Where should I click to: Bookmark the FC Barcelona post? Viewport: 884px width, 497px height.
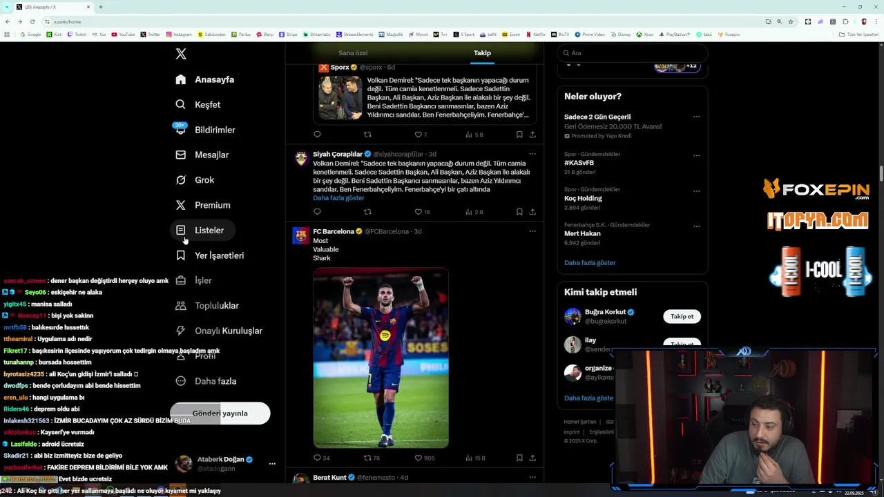pos(519,458)
